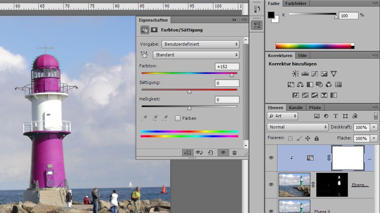Viewport: 380px width, 213px height.
Task: Reset adjustment with the circular arrow icon
Action: coord(210,153)
